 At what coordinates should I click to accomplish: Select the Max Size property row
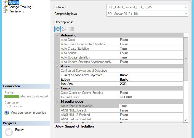tap(121, 84)
